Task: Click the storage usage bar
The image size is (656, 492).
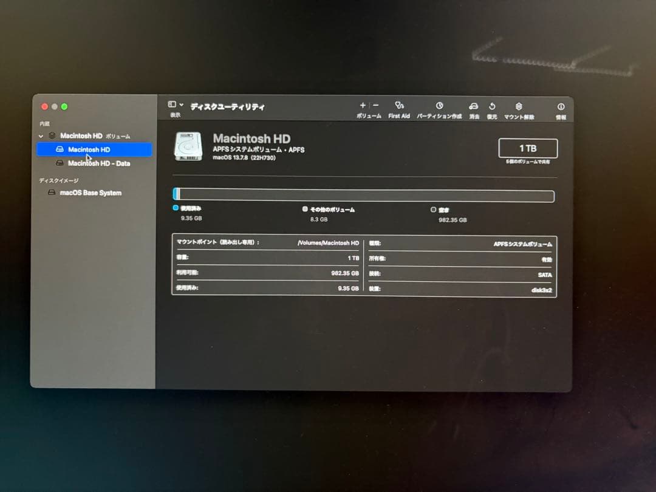Action: click(x=363, y=196)
